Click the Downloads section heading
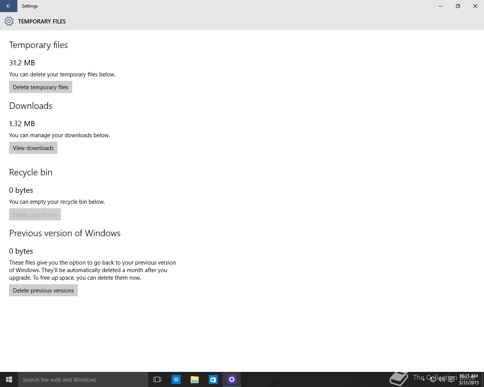 tap(31, 106)
